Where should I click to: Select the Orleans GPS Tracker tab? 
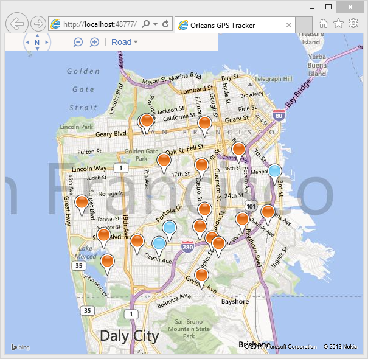click(222, 25)
